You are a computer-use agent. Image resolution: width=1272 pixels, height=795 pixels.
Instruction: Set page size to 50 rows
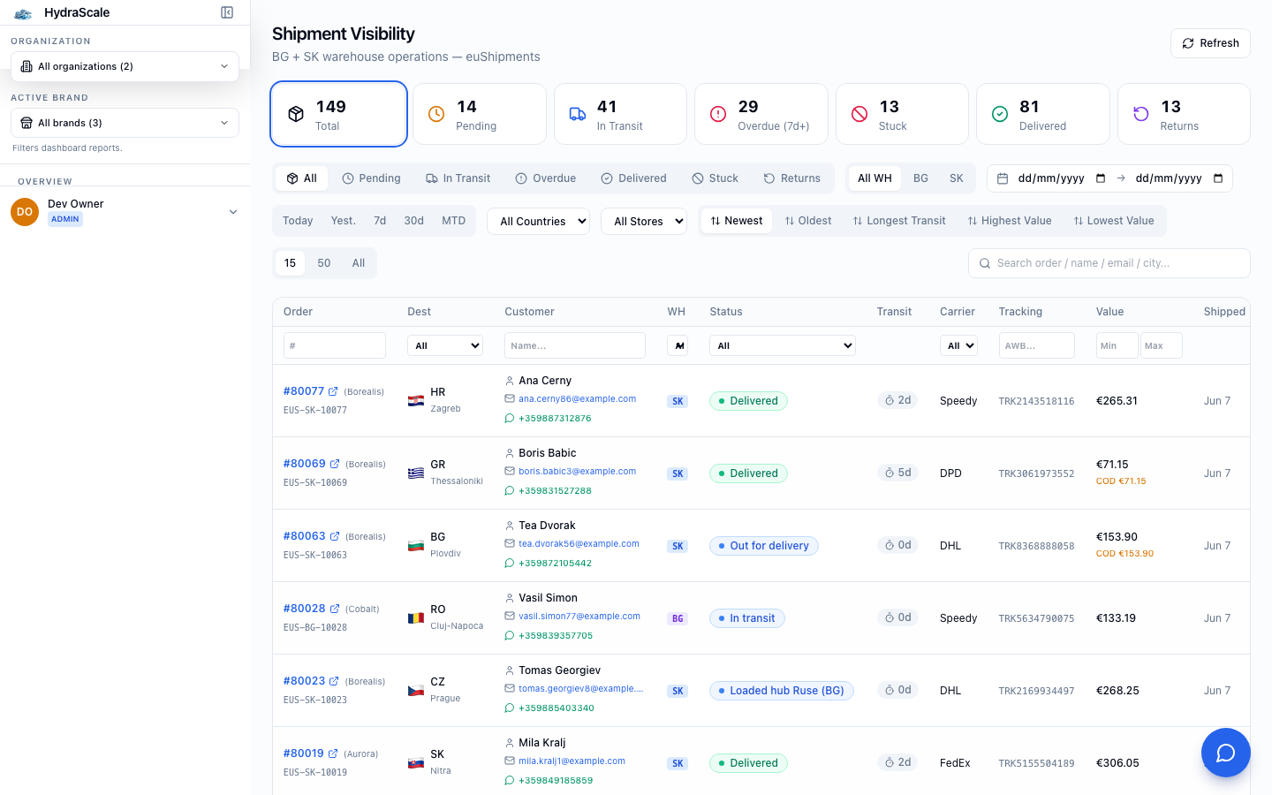pyautogui.click(x=324, y=263)
